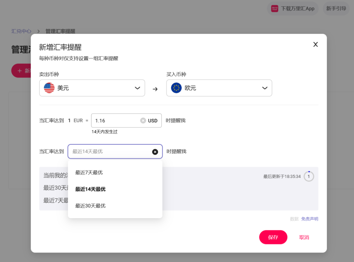This screenshot has height=262, width=354.
Task: Click the USD unit label
Action: tap(153, 121)
